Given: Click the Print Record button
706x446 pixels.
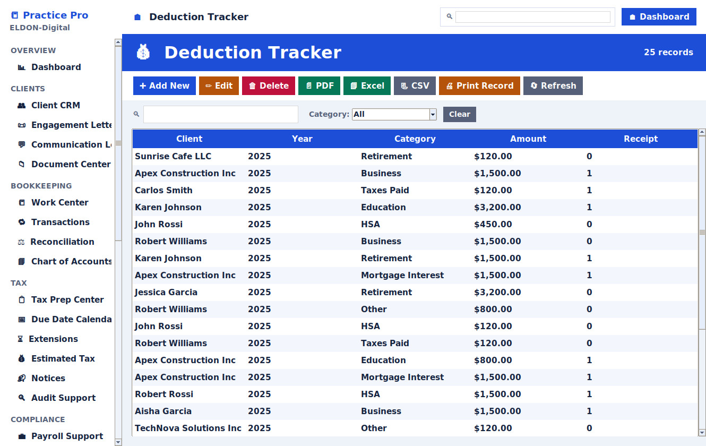Looking at the screenshot, I should click(479, 86).
